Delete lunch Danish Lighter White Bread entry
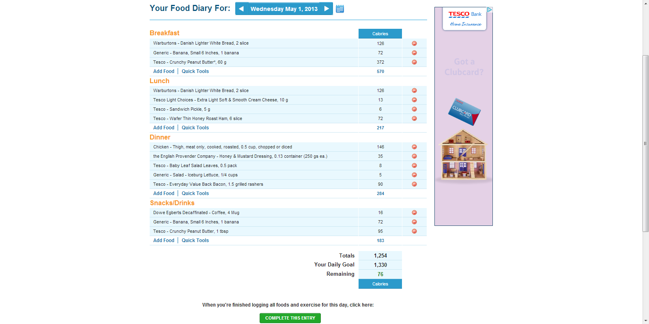 click(414, 90)
